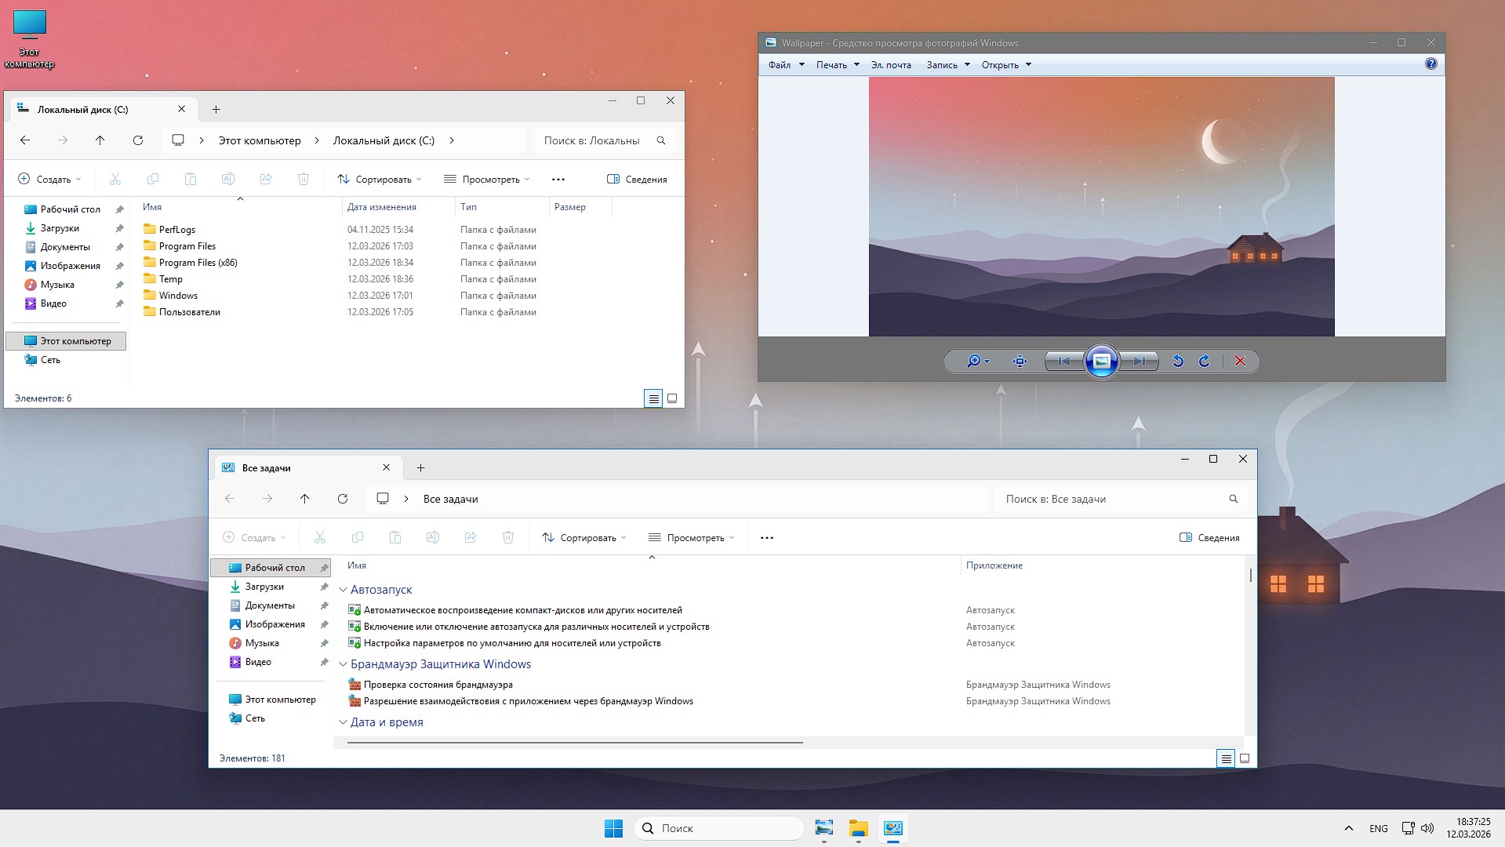Open the Windows folder in C: drive
Screen dimensions: 1505x847
(x=177, y=295)
